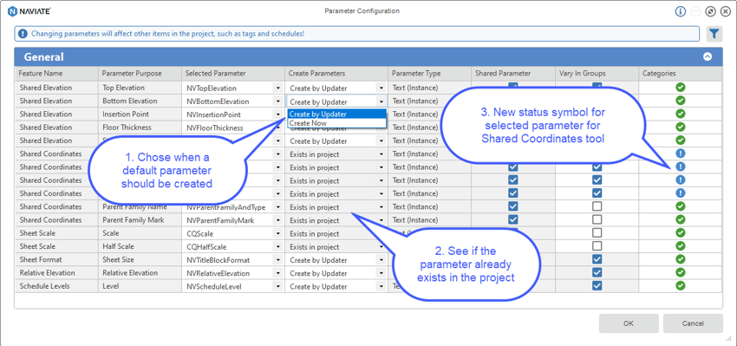Open CQScale selected parameter dropdown
The image size is (737, 346).
(277, 233)
